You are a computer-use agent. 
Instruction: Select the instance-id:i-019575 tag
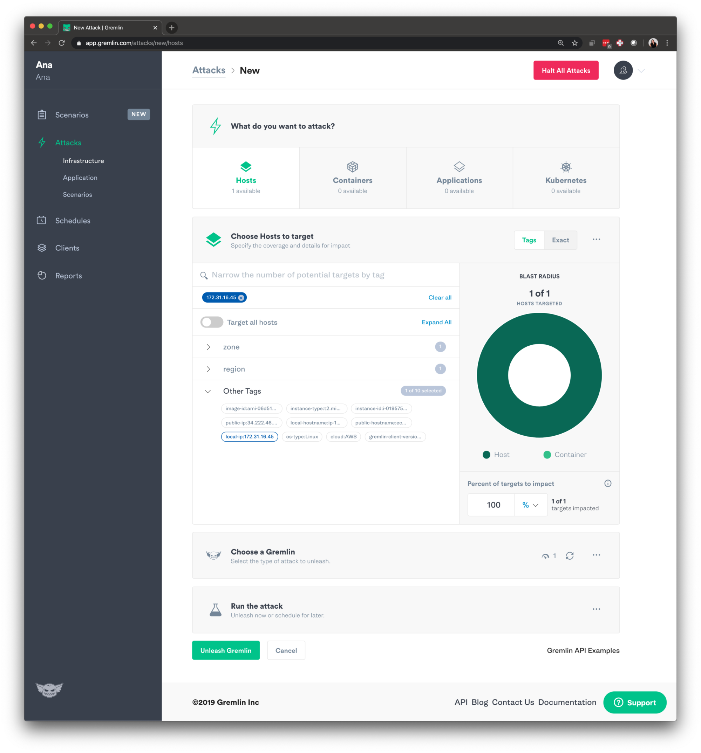[x=381, y=409]
